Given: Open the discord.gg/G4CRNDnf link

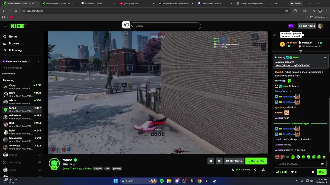Looking at the screenshot, I should (292, 66).
